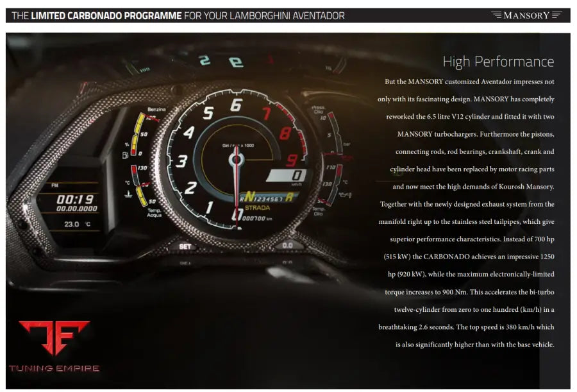577x392 pixels.
Task: Click the 'TUNING EMPIRE' wordmark text
Action: coord(54,368)
